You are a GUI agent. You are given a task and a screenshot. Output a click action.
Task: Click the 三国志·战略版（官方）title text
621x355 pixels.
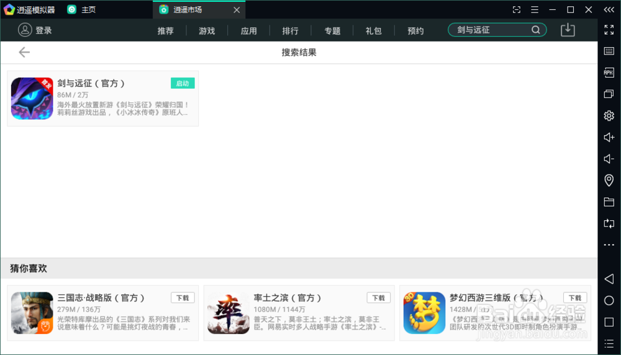(101, 298)
